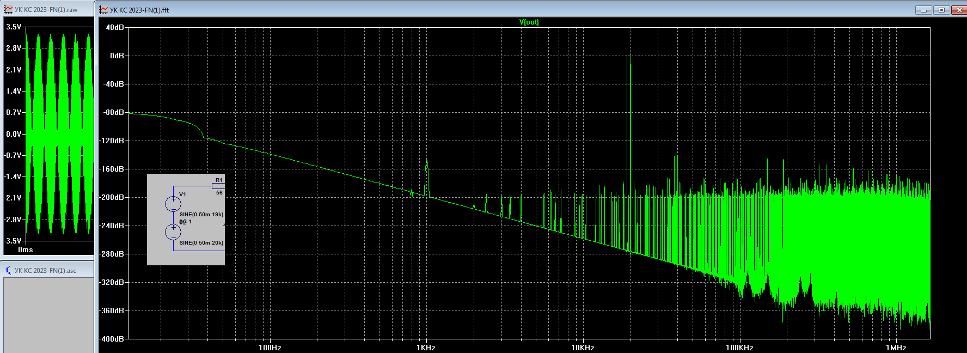This screenshot has width=967, height=353.
Task: Restore down the FFT plot window
Action: 941,10
